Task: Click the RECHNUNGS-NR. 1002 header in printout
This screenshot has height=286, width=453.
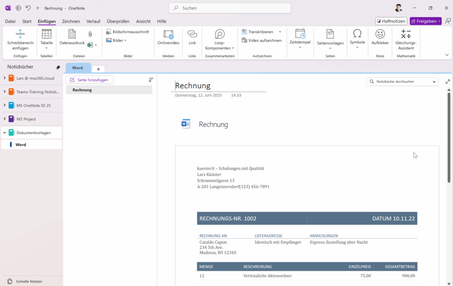Action: 228,218
